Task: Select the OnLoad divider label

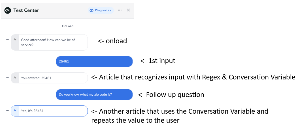Action: [68, 26]
